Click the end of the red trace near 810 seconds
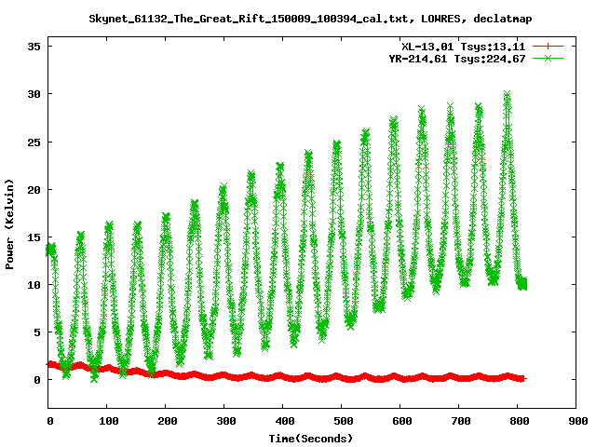The width and height of the screenshot is (596, 447). click(521, 379)
